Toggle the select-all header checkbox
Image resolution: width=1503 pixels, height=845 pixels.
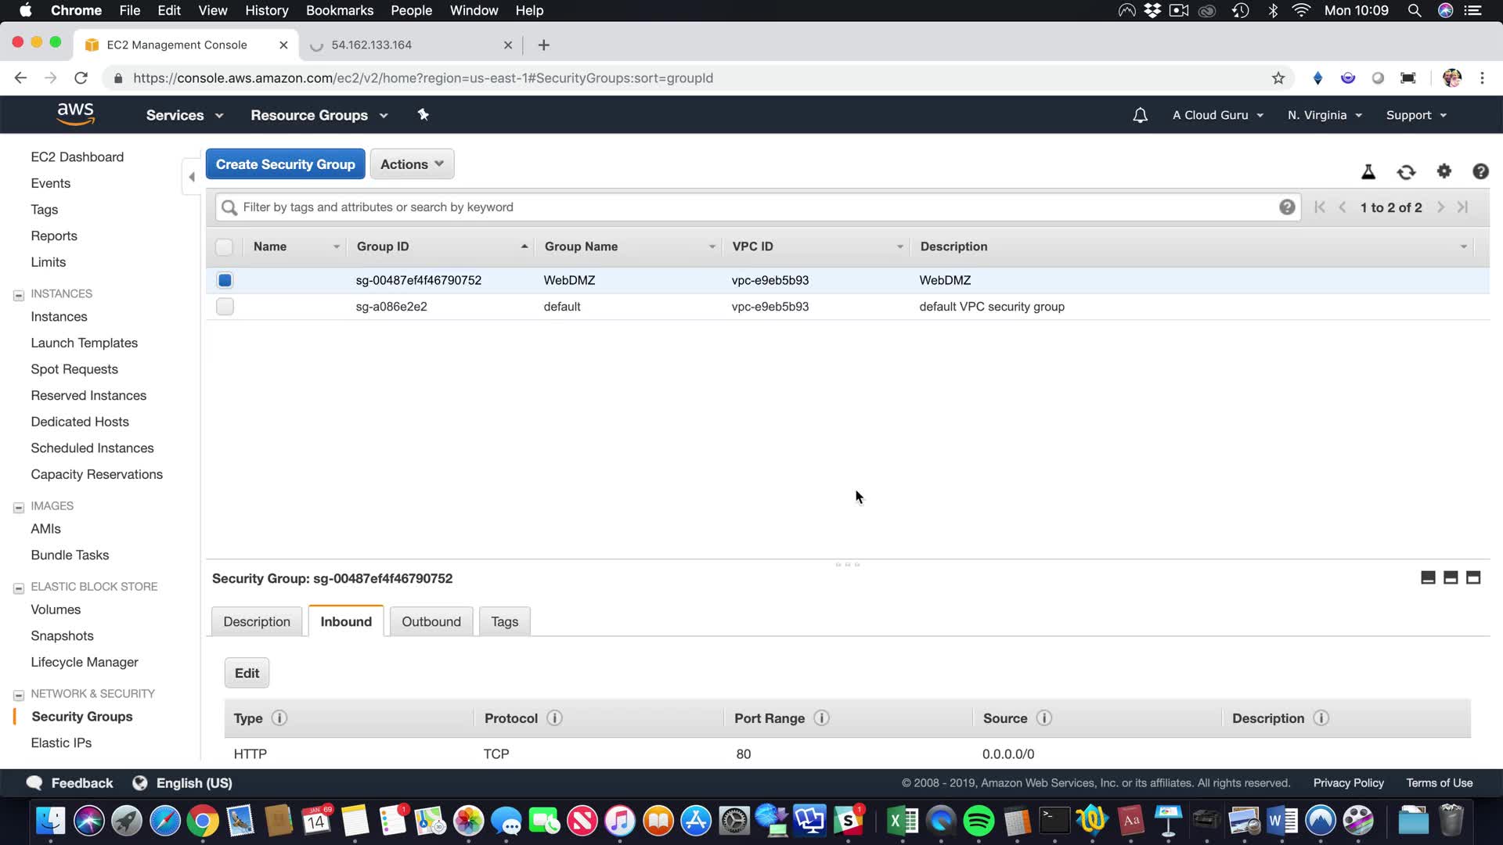coord(224,246)
